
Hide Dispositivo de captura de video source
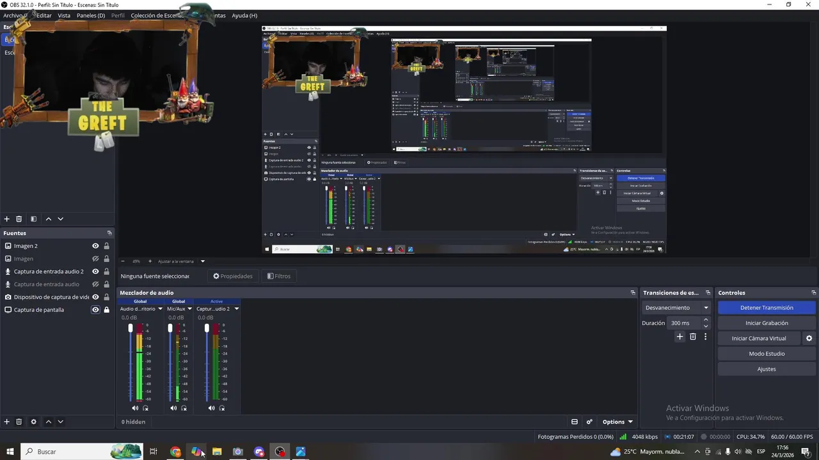coord(95,297)
